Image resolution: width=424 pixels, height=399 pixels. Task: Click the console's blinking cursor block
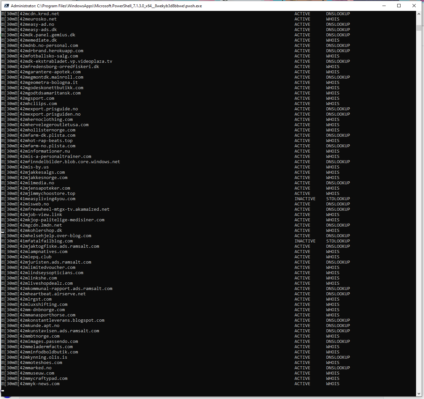(3, 390)
